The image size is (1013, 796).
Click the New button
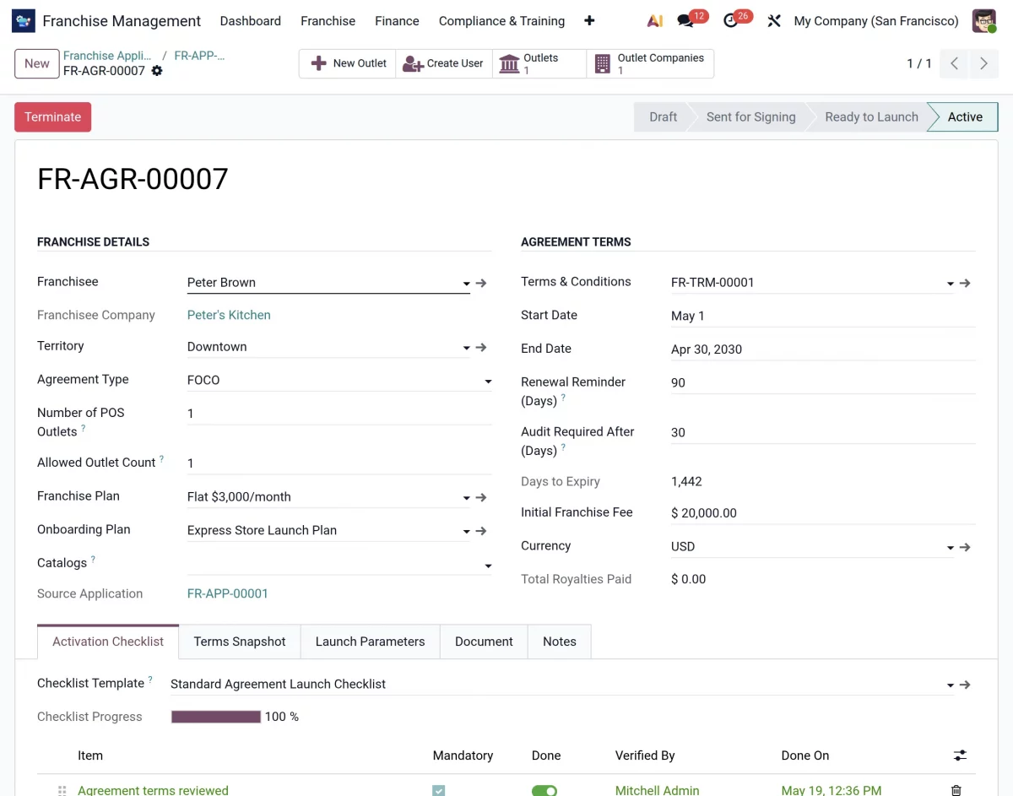37,63
